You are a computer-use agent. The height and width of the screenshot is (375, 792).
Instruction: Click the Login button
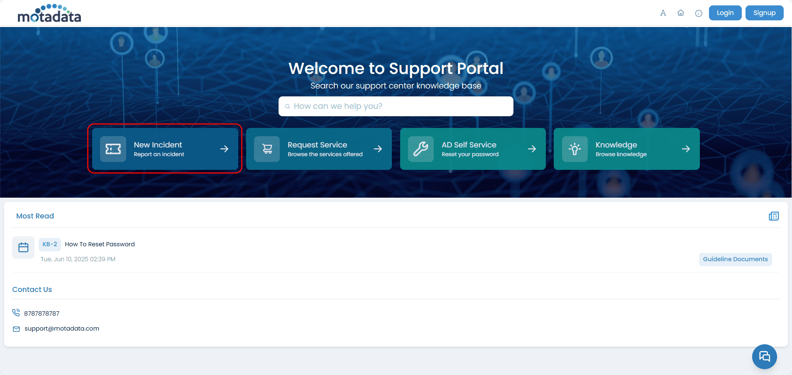coord(725,12)
